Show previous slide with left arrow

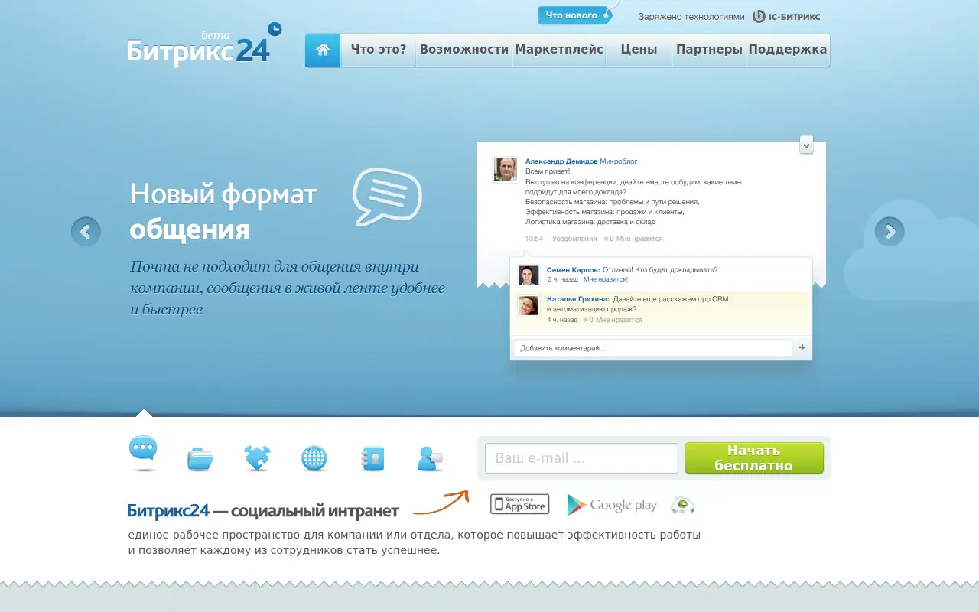(x=86, y=231)
